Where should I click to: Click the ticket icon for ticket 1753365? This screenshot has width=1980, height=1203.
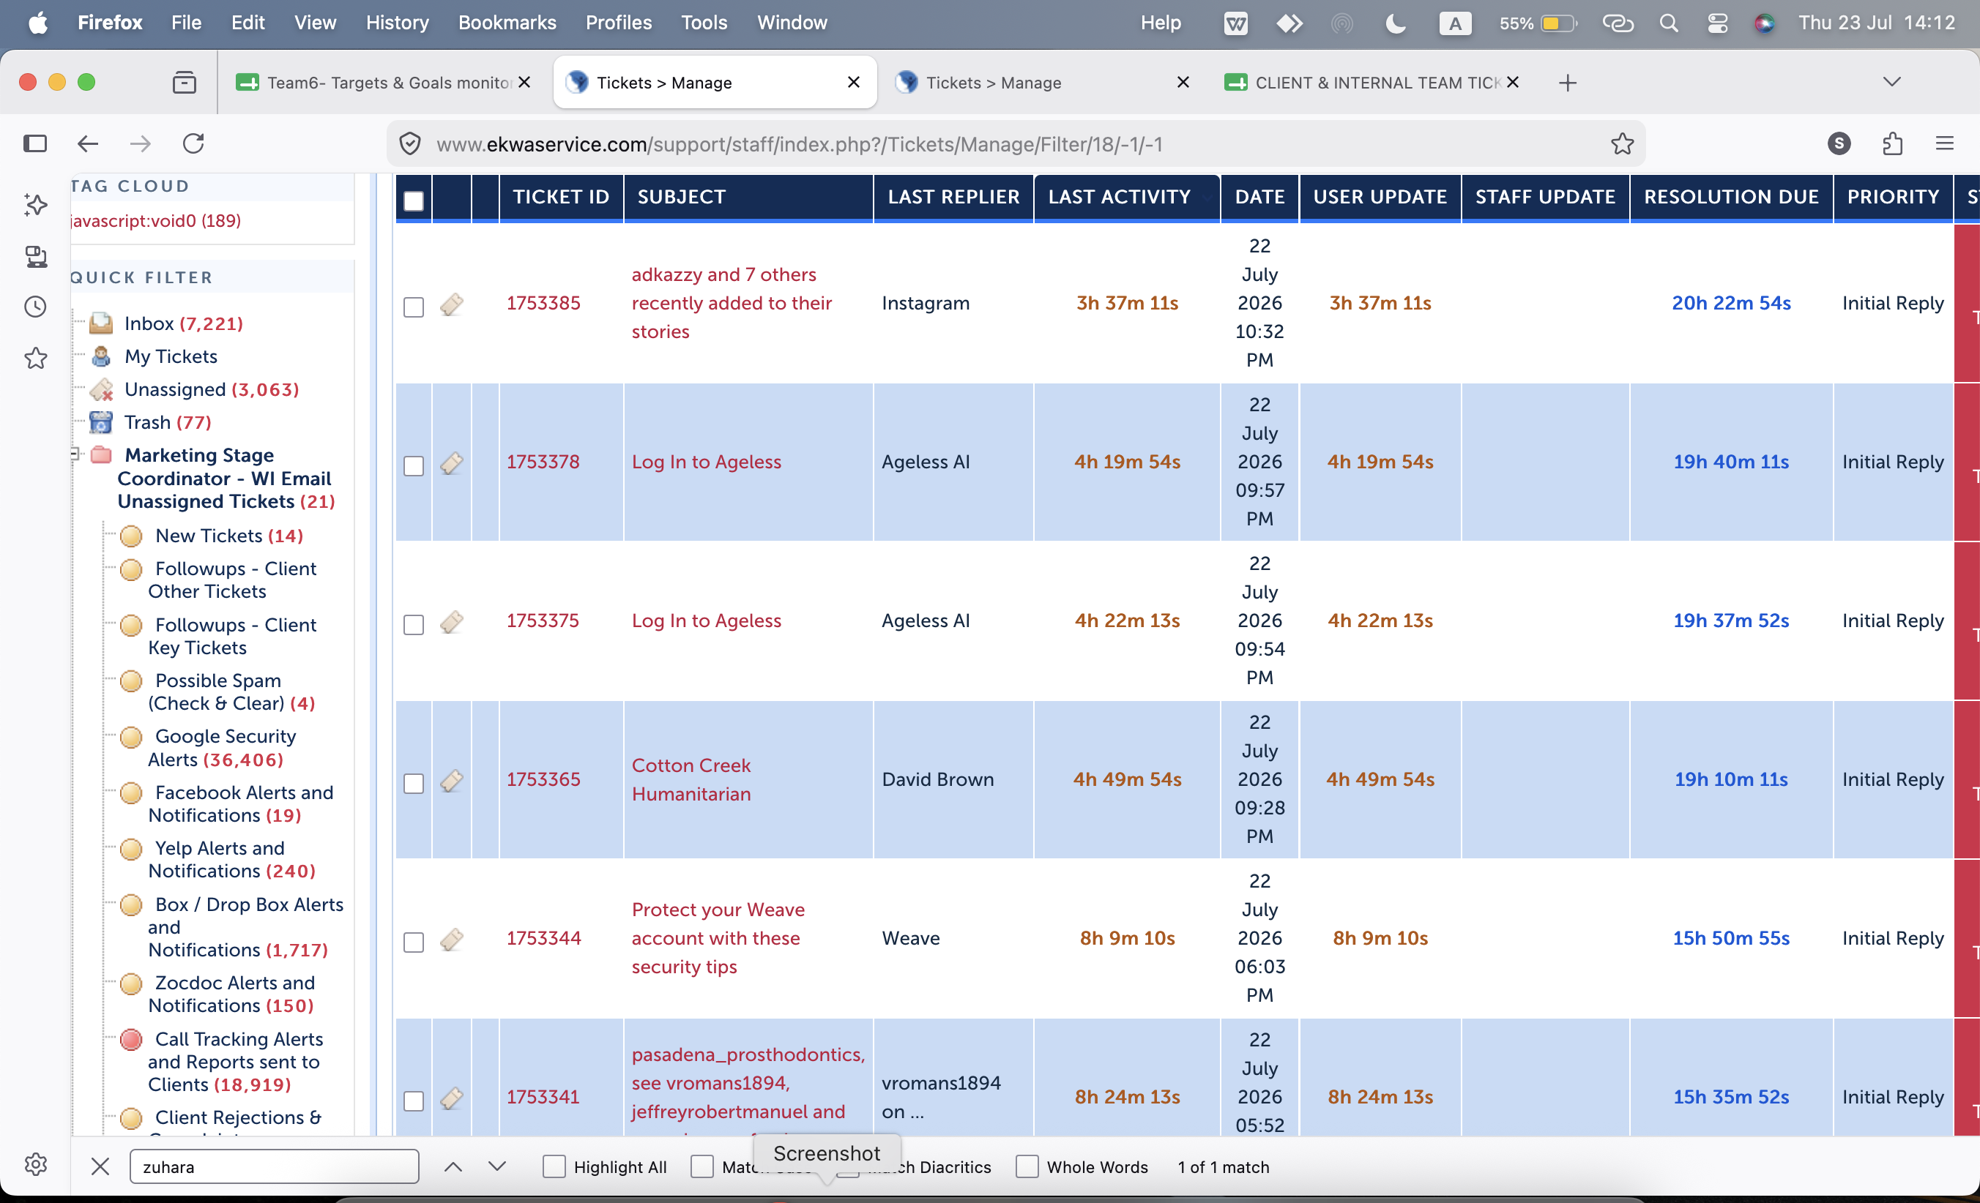[x=452, y=780]
